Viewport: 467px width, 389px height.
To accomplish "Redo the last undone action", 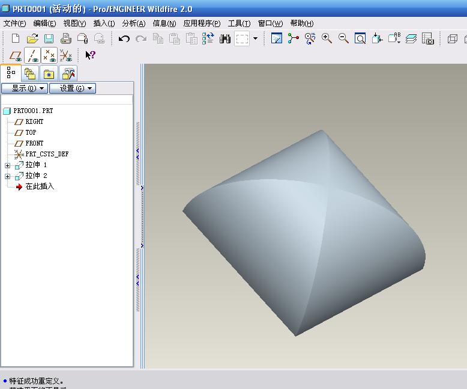I will click(141, 39).
